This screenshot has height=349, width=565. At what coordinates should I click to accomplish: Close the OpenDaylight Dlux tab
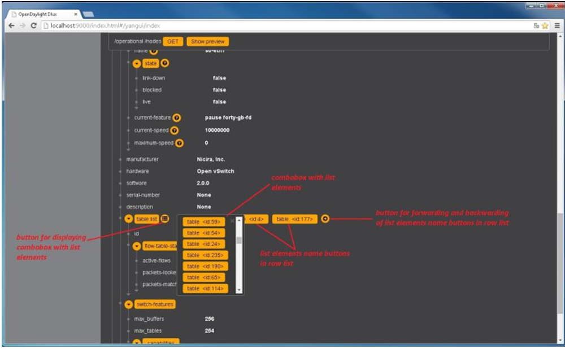point(76,15)
